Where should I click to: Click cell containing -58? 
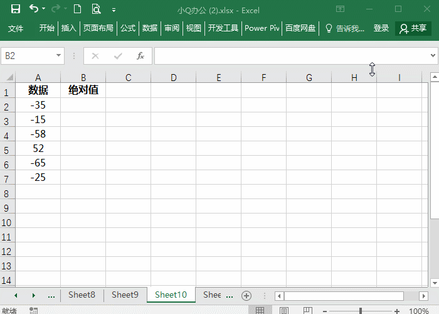click(38, 134)
